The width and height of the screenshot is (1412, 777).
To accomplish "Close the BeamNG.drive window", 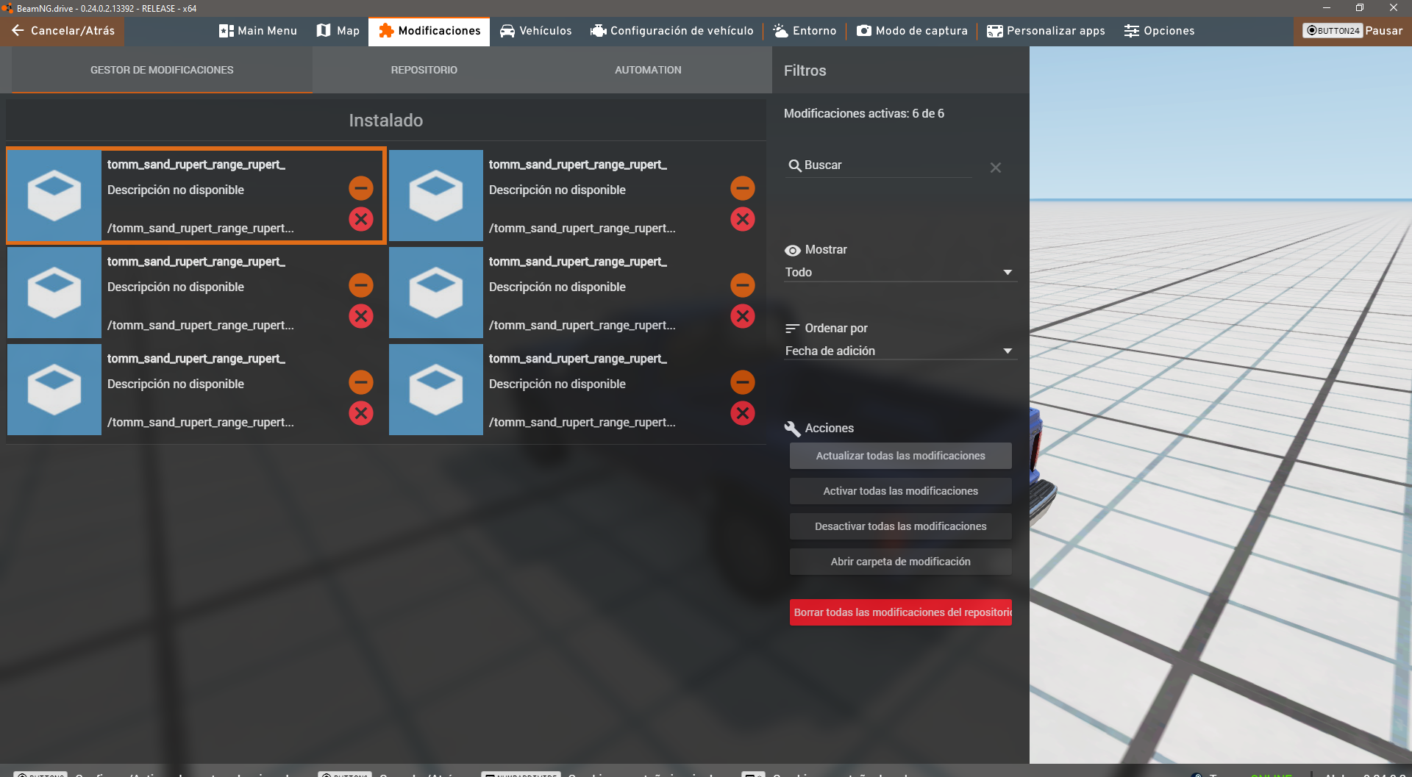I will click(x=1394, y=8).
